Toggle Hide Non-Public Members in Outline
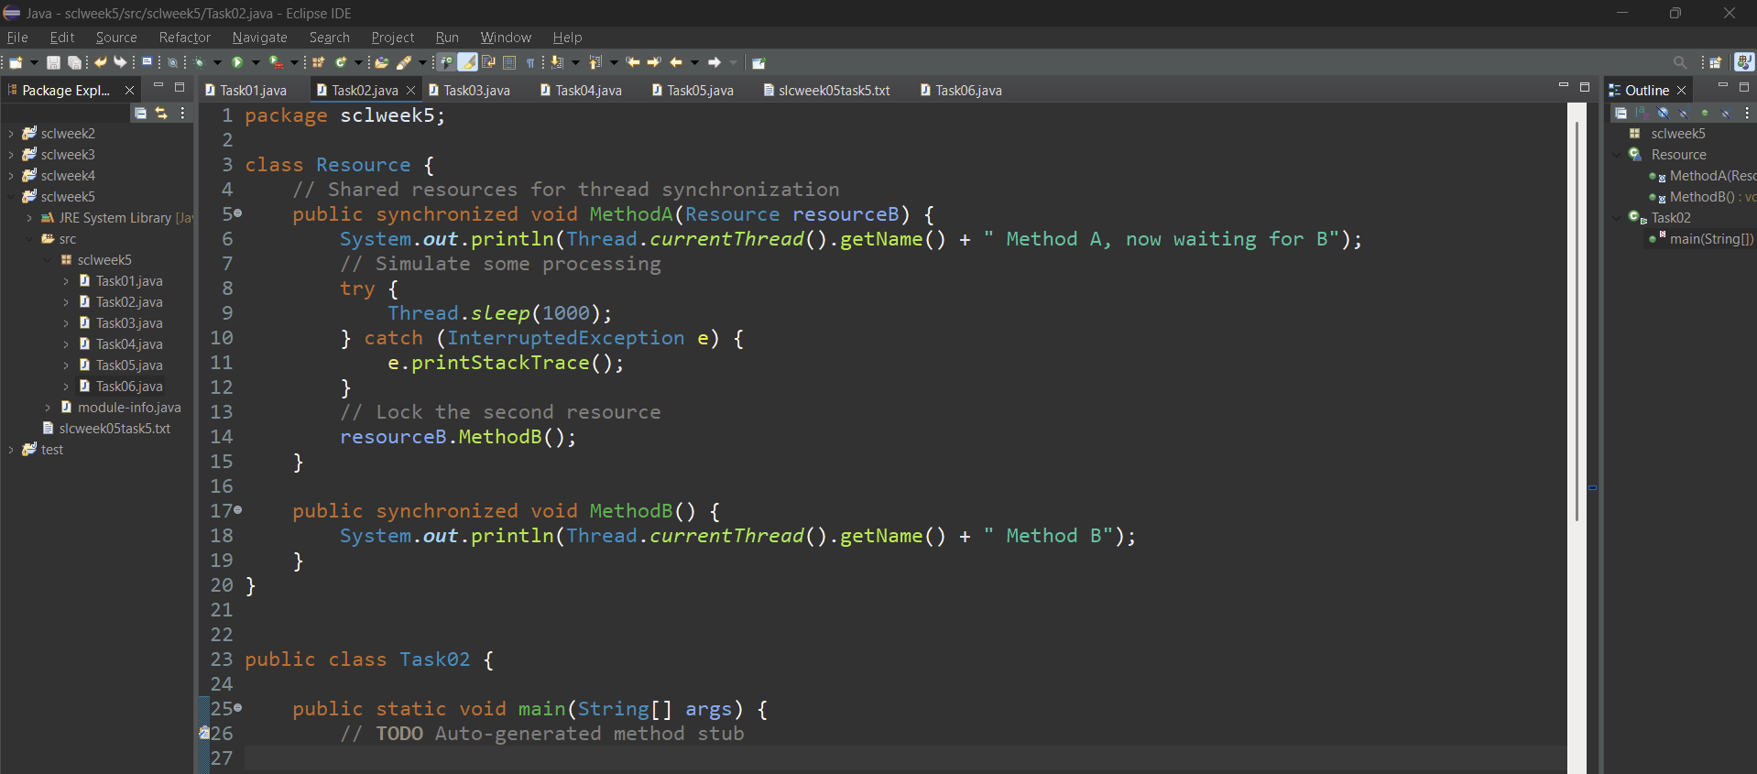This screenshot has height=774, width=1757. pyautogui.click(x=1705, y=113)
